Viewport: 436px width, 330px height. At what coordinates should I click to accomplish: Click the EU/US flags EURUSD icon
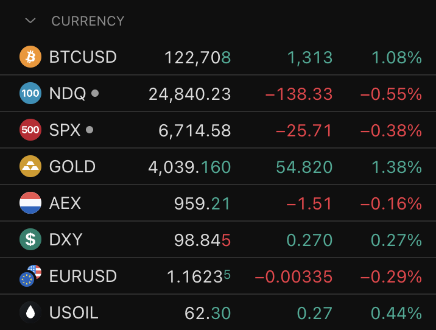point(30,276)
